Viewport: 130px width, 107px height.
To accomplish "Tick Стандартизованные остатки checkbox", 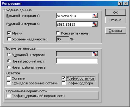I will [x=9, y=83].
